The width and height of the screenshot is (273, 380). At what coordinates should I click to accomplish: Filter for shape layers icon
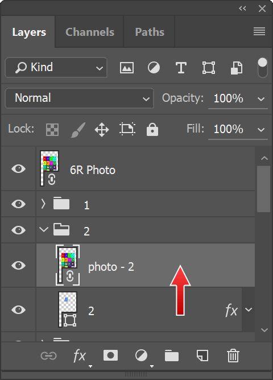209,68
